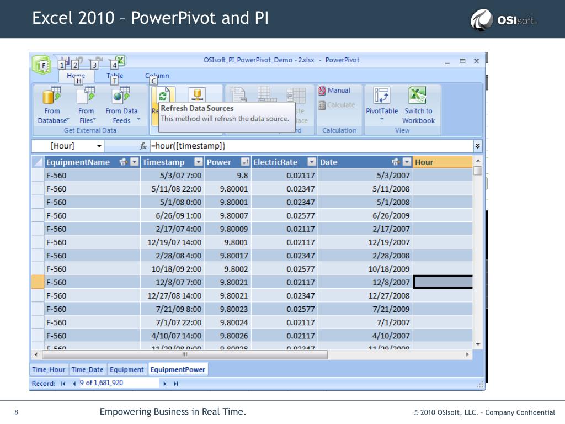Image resolution: width=565 pixels, height=424 pixels.
Task: Open the EquipmentName column filter dropdown
Action: click(x=135, y=162)
